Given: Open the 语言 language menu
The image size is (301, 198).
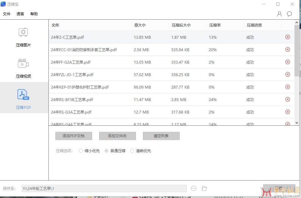Looking at the screenshot, I should tap(20, 14).
